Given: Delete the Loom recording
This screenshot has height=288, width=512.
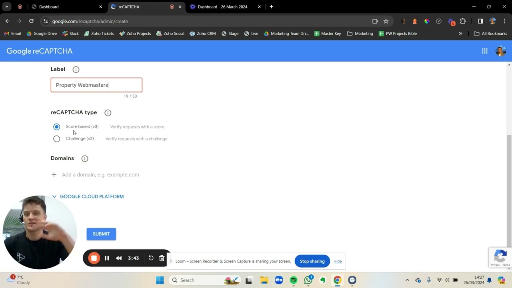Looking at the screenshot, I should [162, 258].
